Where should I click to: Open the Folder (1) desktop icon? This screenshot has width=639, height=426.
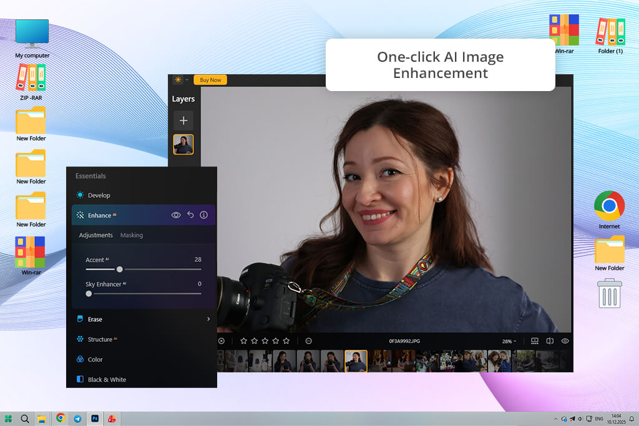(610, 36)
